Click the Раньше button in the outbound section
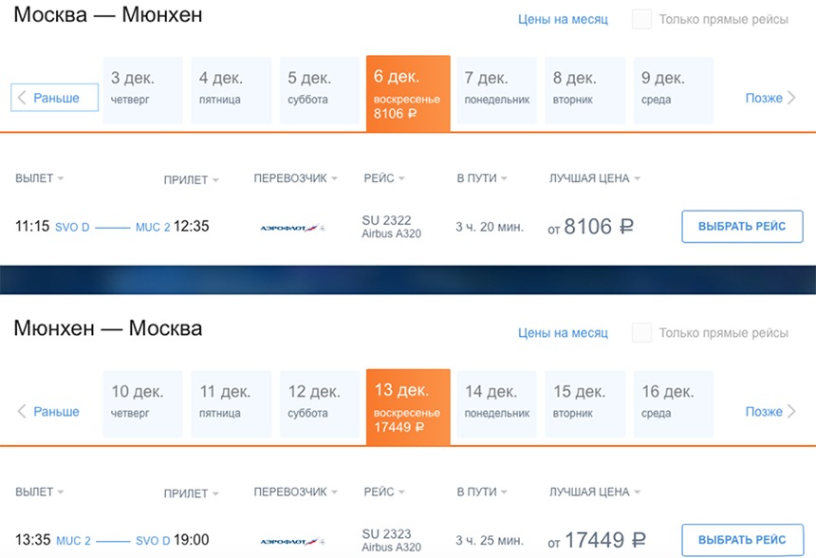 click(55, 98)
